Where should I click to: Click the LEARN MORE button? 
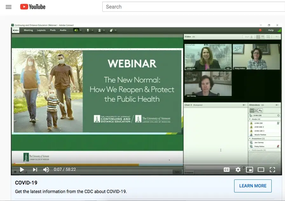coord(253,186)
